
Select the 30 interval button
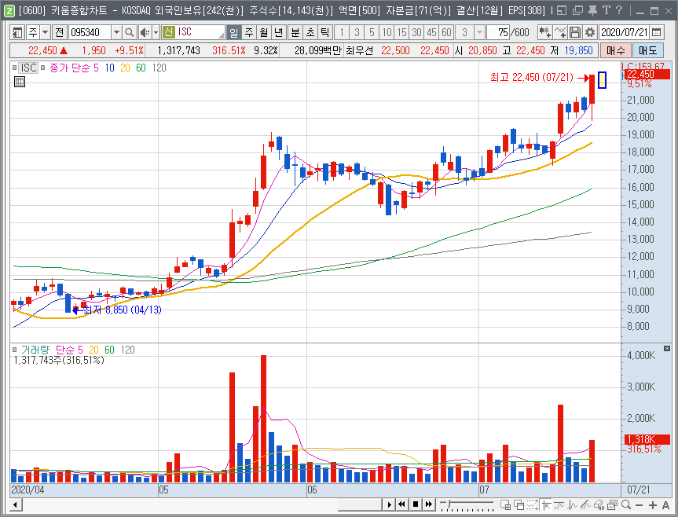[x=417, y=32]
